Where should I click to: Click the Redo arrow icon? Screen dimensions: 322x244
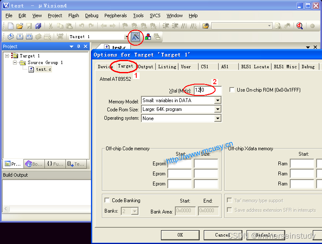pos(91,26)
